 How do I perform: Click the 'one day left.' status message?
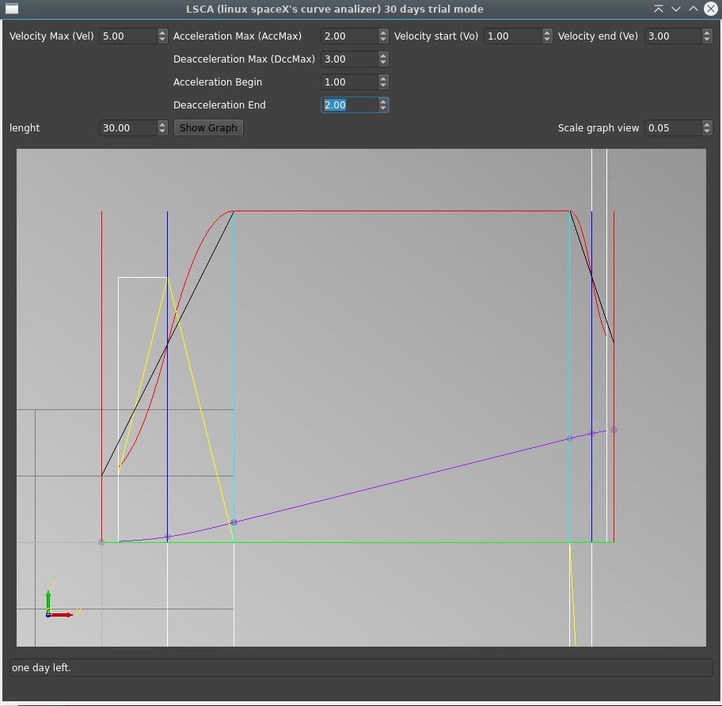coord(41,667)
